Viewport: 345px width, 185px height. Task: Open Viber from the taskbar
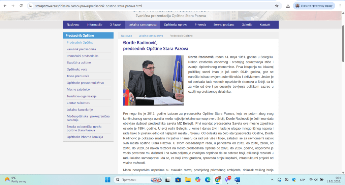[x=227, y=180]
